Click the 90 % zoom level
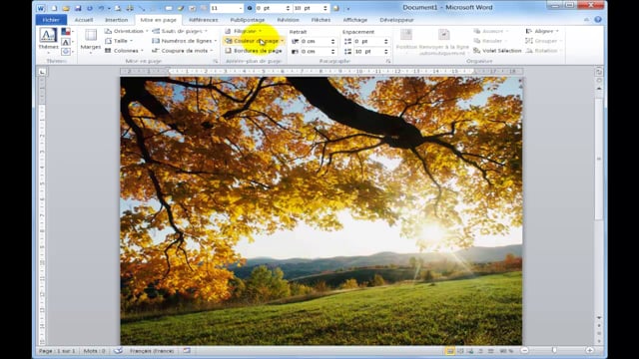This screenshot has width=639, height=359. 506,351
